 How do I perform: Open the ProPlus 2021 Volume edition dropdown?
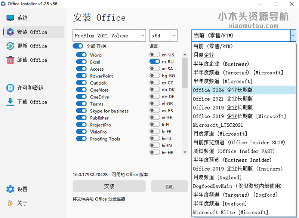(109, 36)
